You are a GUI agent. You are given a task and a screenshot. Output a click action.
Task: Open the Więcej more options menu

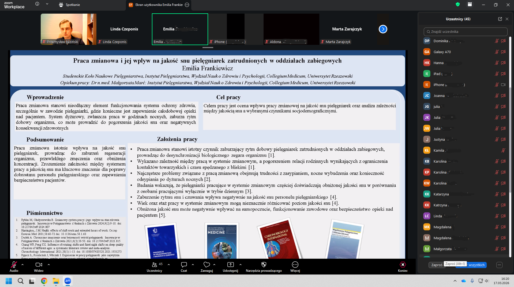click(295, 265)
